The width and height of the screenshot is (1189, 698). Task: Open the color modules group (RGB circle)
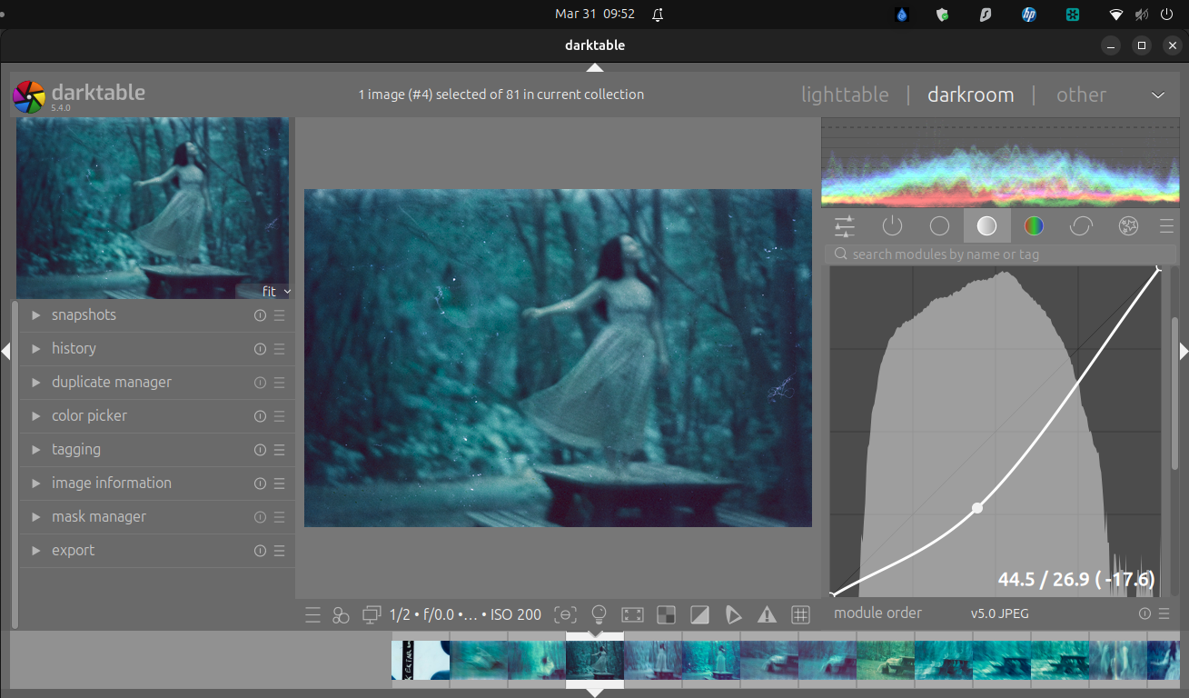[1034, 226]
